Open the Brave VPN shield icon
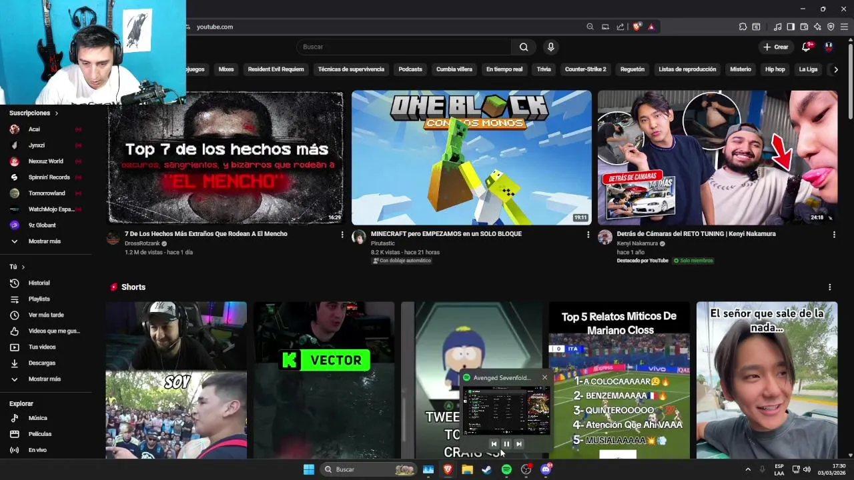The image size is (854, 480). coord(831,27)
